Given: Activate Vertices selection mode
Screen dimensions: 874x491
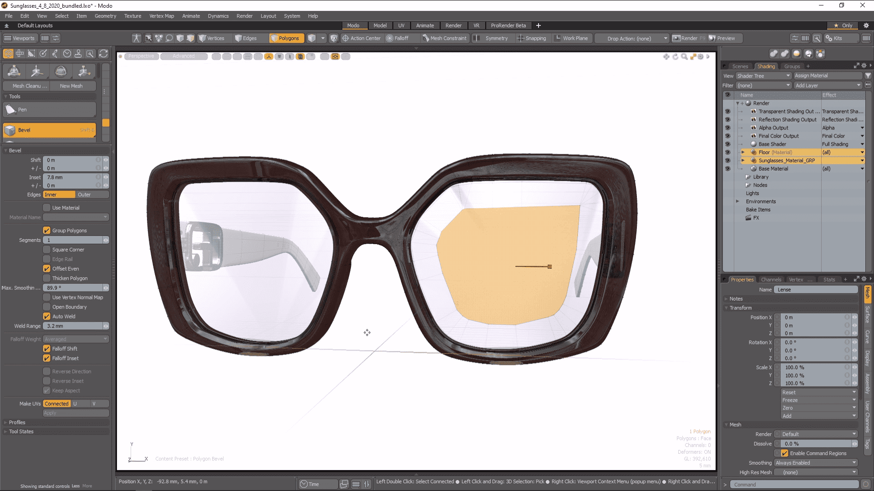Looking at the screenshot, I should (x=212, y=38).
